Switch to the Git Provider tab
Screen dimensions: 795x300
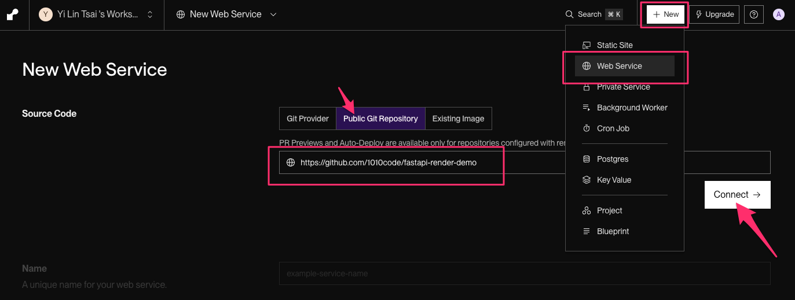307,118
